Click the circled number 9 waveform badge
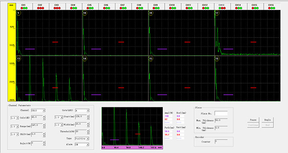The image size is (288, 153). (18, 13)
